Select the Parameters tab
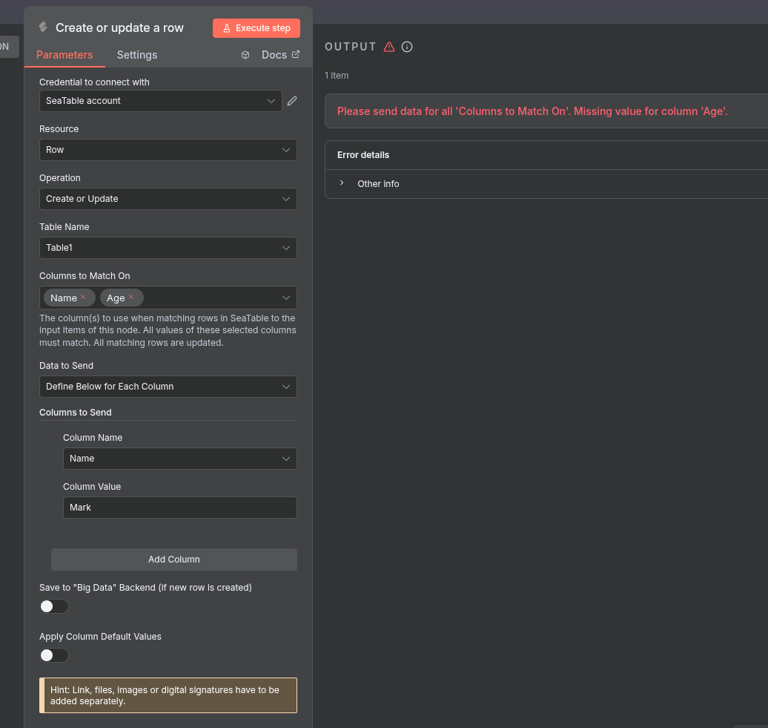This screenshot has width=768, height=728. 64,55
